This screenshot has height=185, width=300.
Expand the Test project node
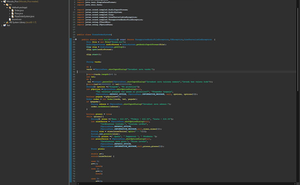(x=1, y=26)
